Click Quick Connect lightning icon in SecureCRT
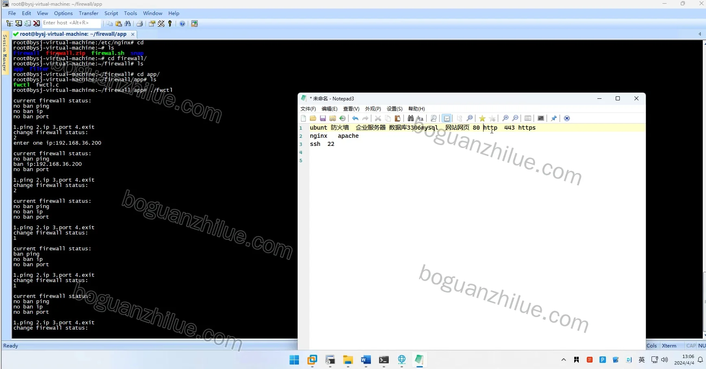 click(x=19, y=24)
